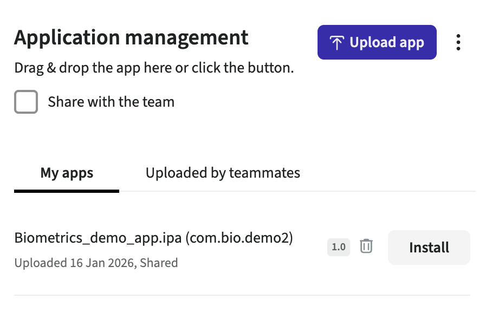Click the com.bio.demo2 bundle identifier

pyautogui.click(x=239, y=238)
